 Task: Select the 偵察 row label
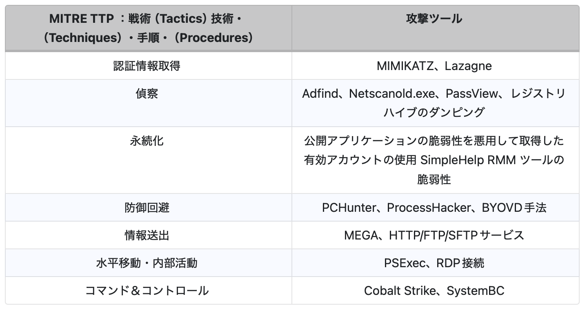147,94
